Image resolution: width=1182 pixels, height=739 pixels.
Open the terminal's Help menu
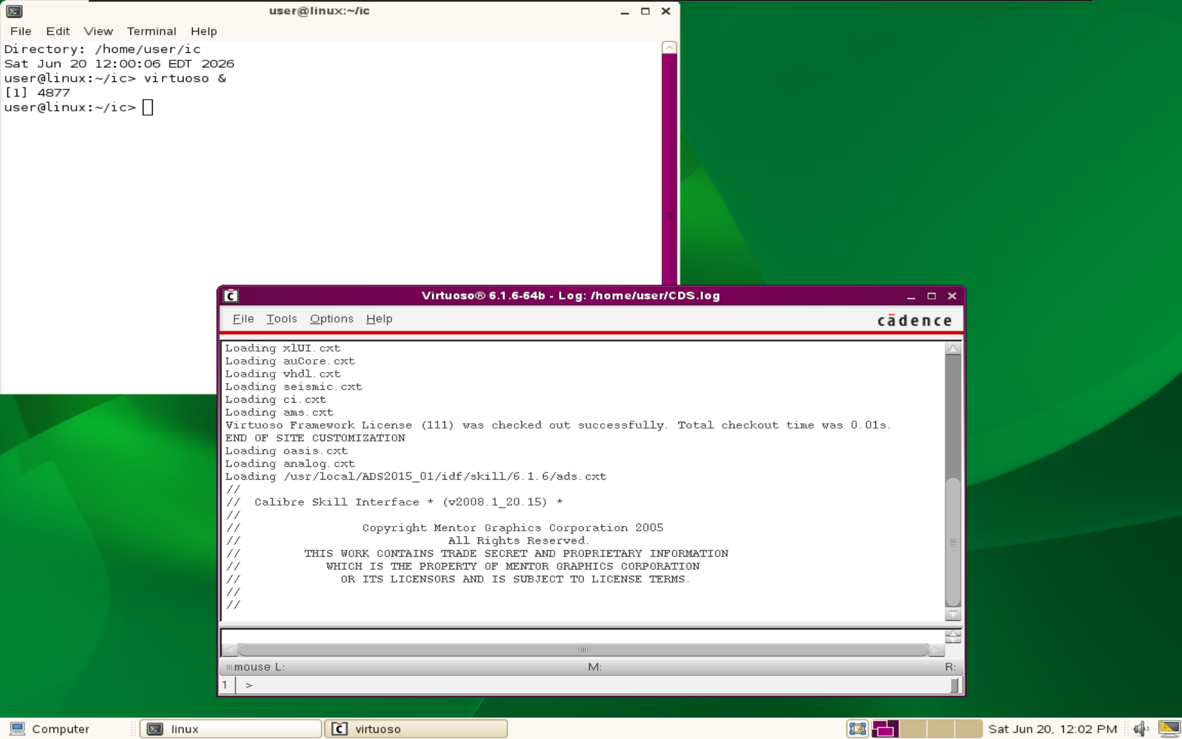(204, 31)
